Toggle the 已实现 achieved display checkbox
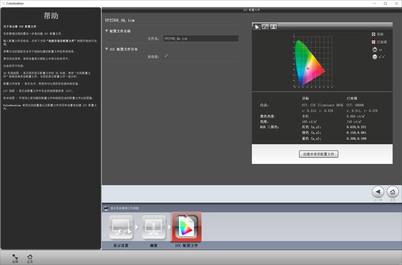402x265 pixels. (374, 41)
